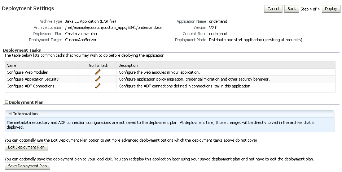Click the Step 4 of 4 indicator
342x172 pixels.
click(x=310, y=9)
